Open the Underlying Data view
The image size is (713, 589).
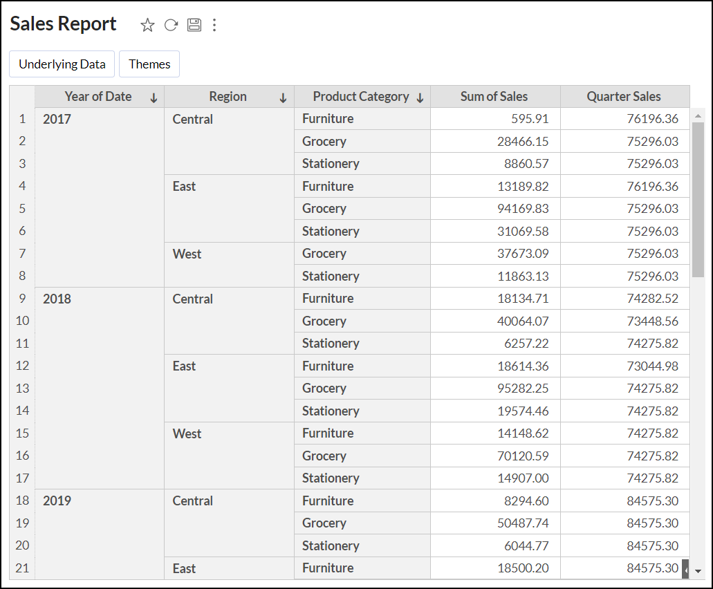tap(62, 64)
